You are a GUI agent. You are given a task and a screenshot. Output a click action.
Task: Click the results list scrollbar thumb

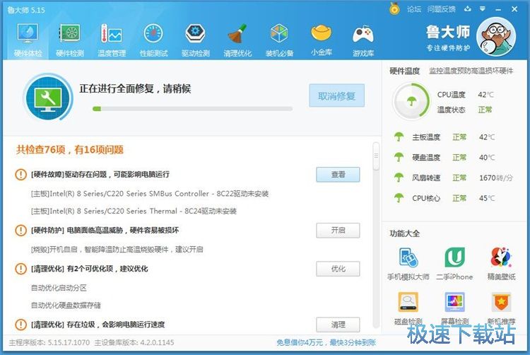coord(376,156)
